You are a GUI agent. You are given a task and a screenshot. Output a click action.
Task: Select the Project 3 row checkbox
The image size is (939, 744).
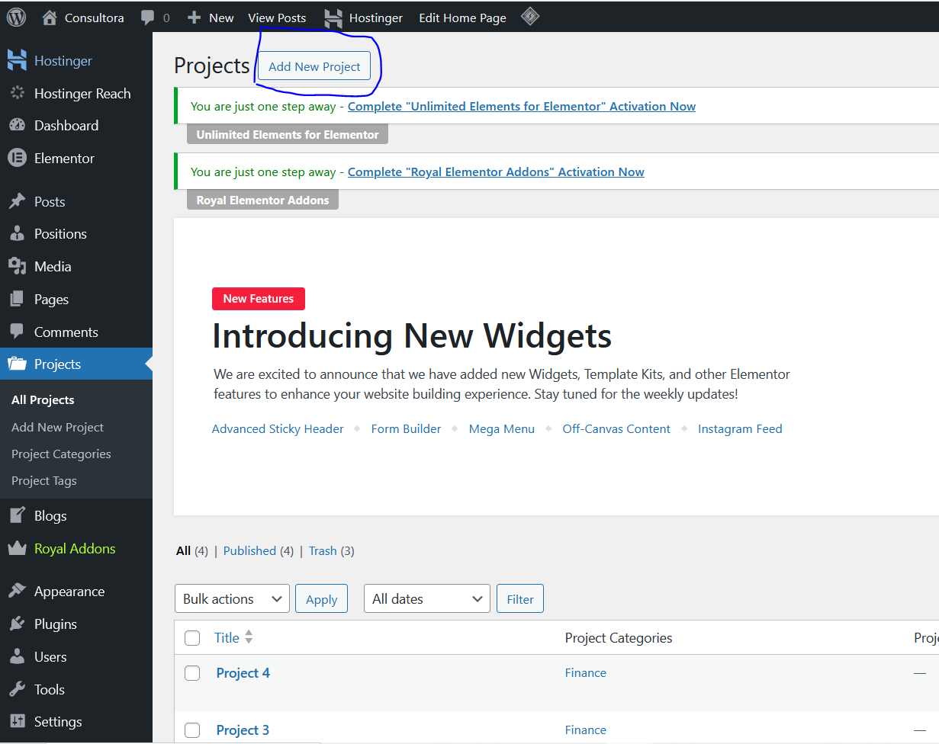192,730
